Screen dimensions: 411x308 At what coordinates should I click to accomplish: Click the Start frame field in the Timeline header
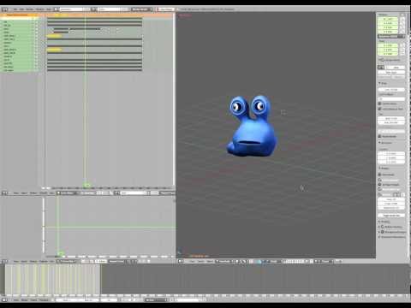pyautogui.click(x=66, y=300)
